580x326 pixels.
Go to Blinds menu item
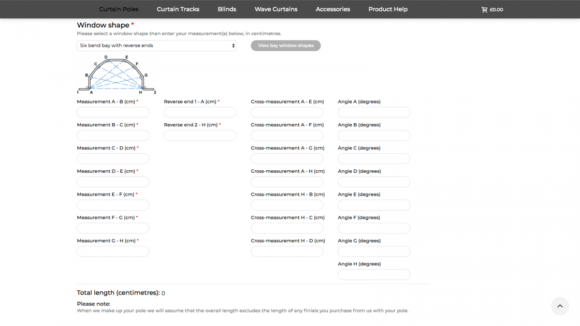pyautogui.click(x=227, y=9)
